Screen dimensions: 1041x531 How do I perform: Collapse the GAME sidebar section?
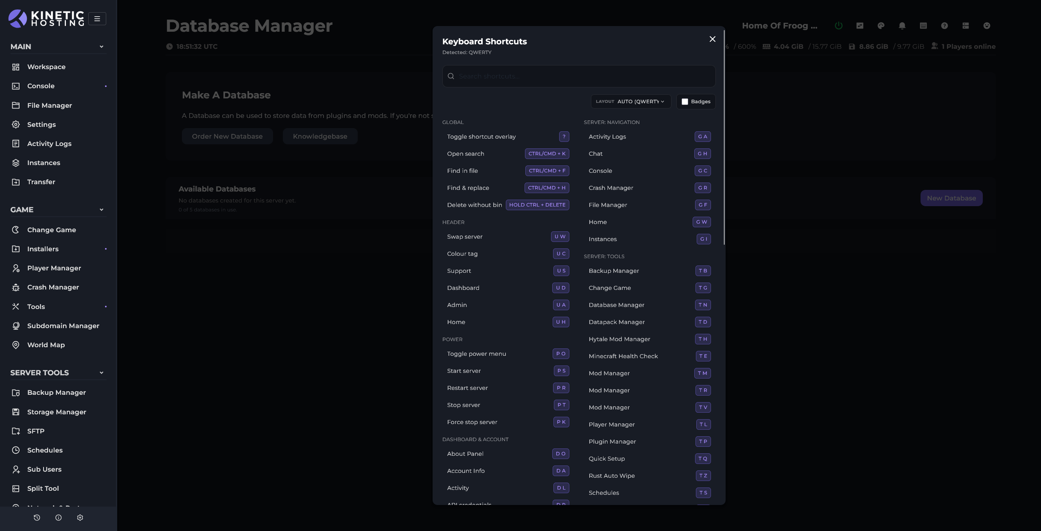[58, 210]
